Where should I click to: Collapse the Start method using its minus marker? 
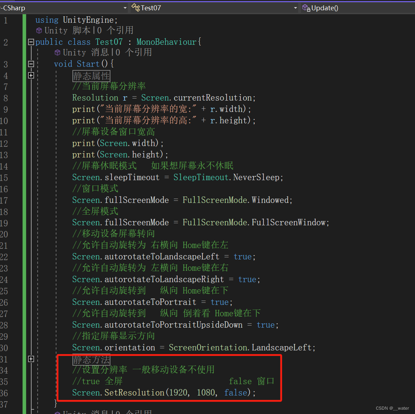(x=31, y=64)
